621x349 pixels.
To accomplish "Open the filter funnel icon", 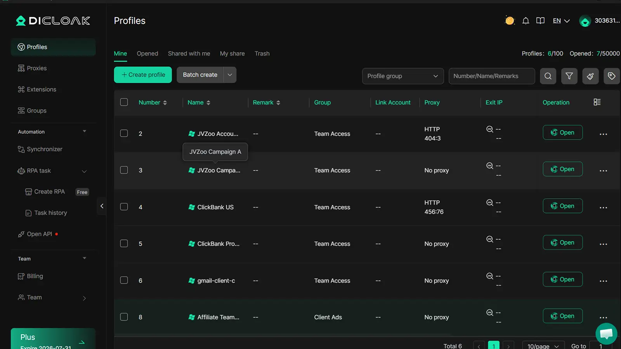I will click(569, 76).
